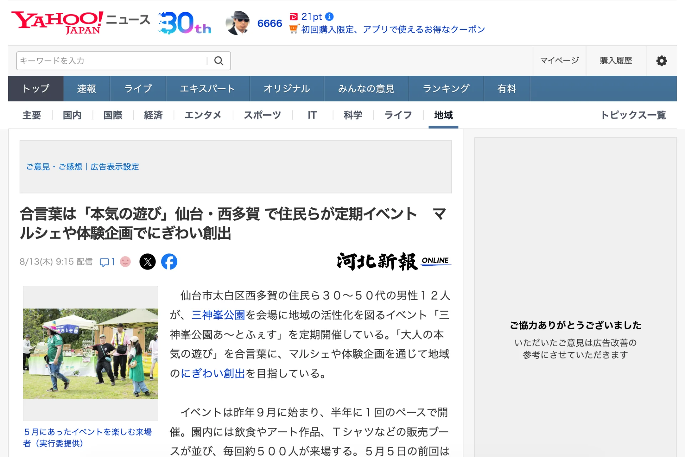Open the 三神峯公園 link in article

[218, 315]
